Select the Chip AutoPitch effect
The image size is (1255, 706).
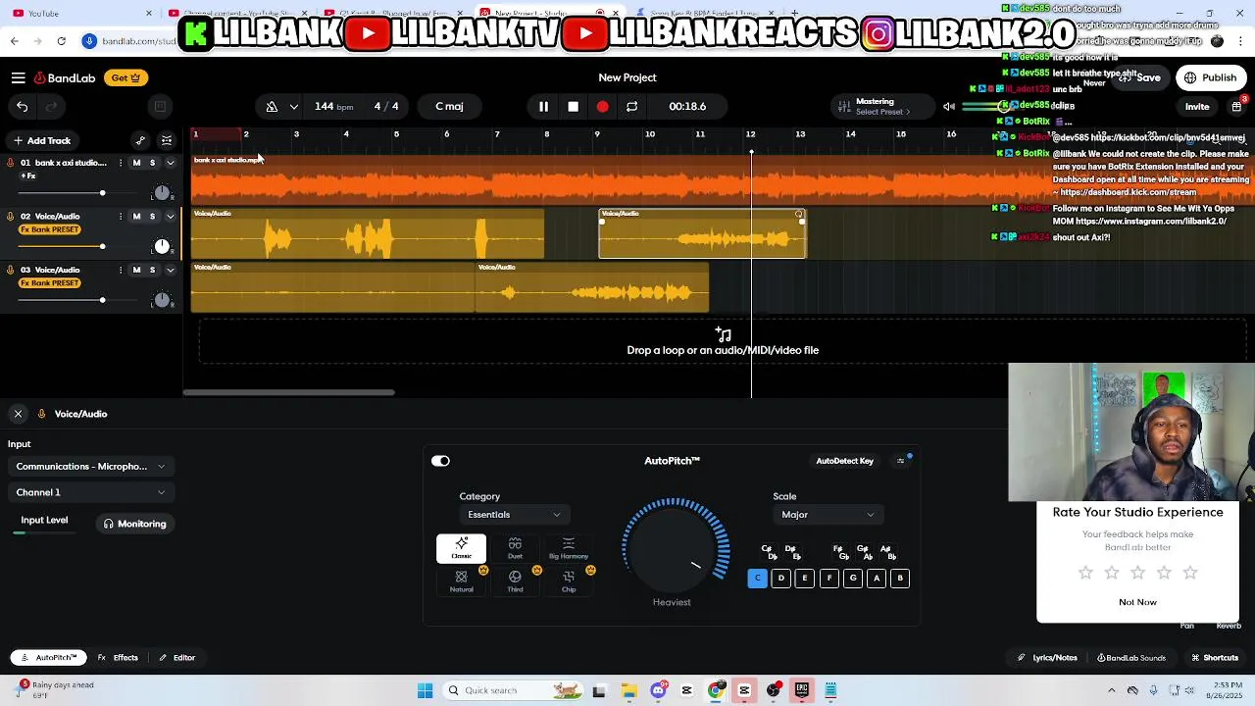(569, 581)
